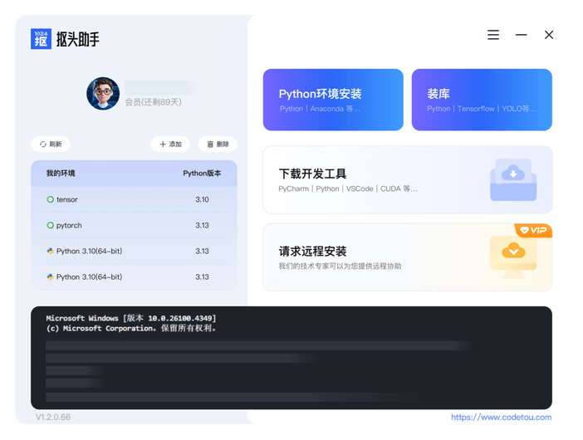Click the cloud download folder icon
This screenshot has height=440, width=583.
[x=513, y=180]
